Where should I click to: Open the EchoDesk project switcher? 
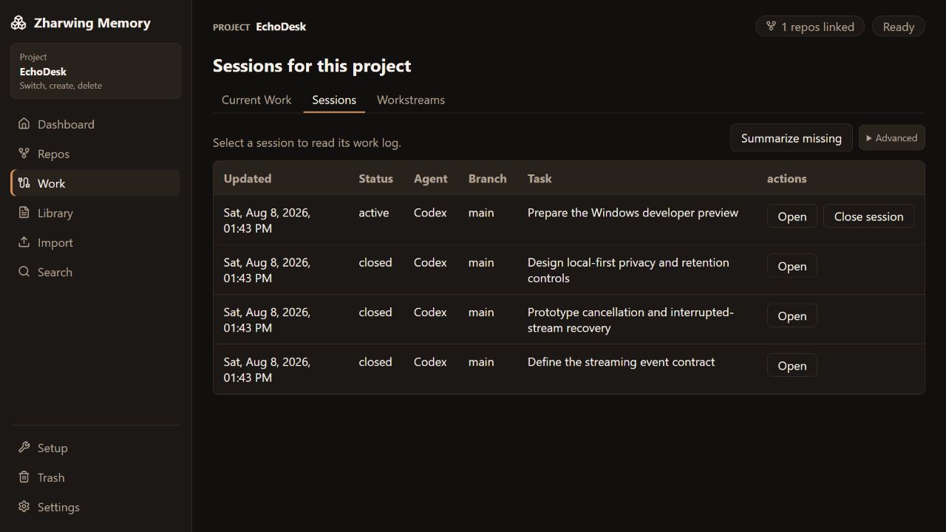(x=95, y=71)
